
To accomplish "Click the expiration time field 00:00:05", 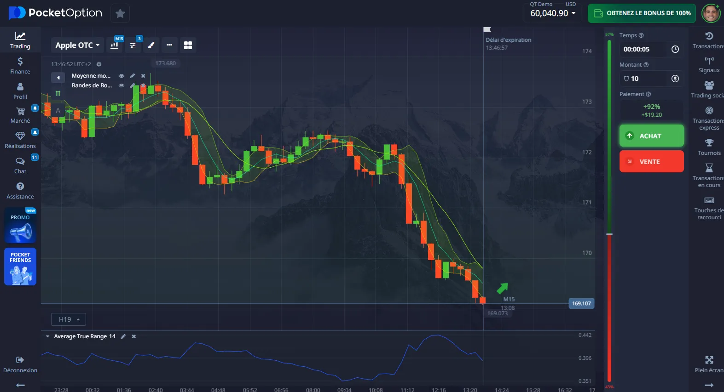I will (642, 49).
